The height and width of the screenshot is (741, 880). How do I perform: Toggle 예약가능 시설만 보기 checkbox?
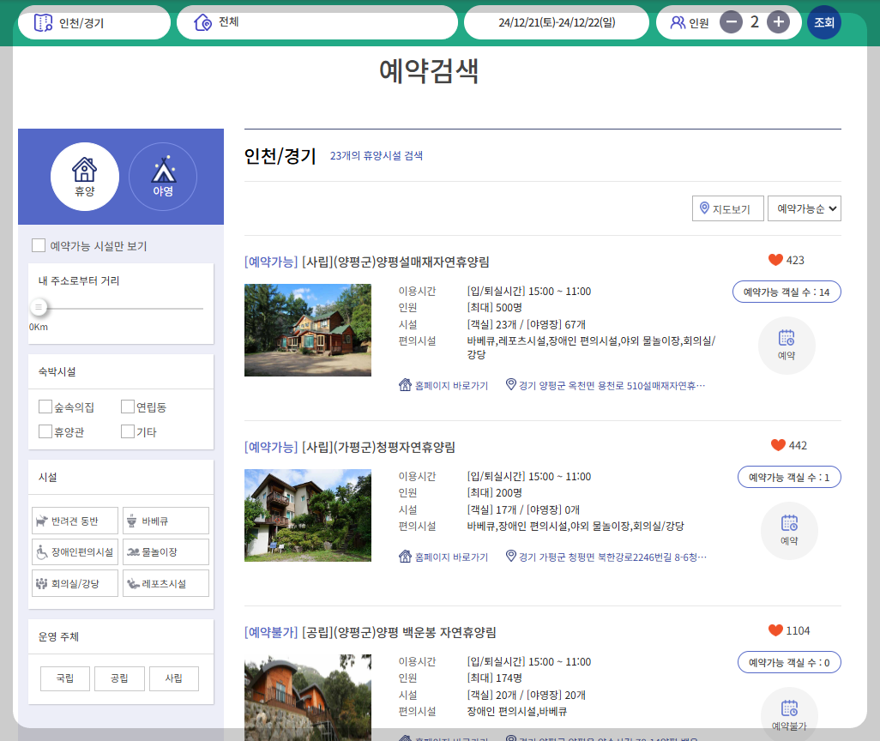pyautogui.click(x=39, y=245)
